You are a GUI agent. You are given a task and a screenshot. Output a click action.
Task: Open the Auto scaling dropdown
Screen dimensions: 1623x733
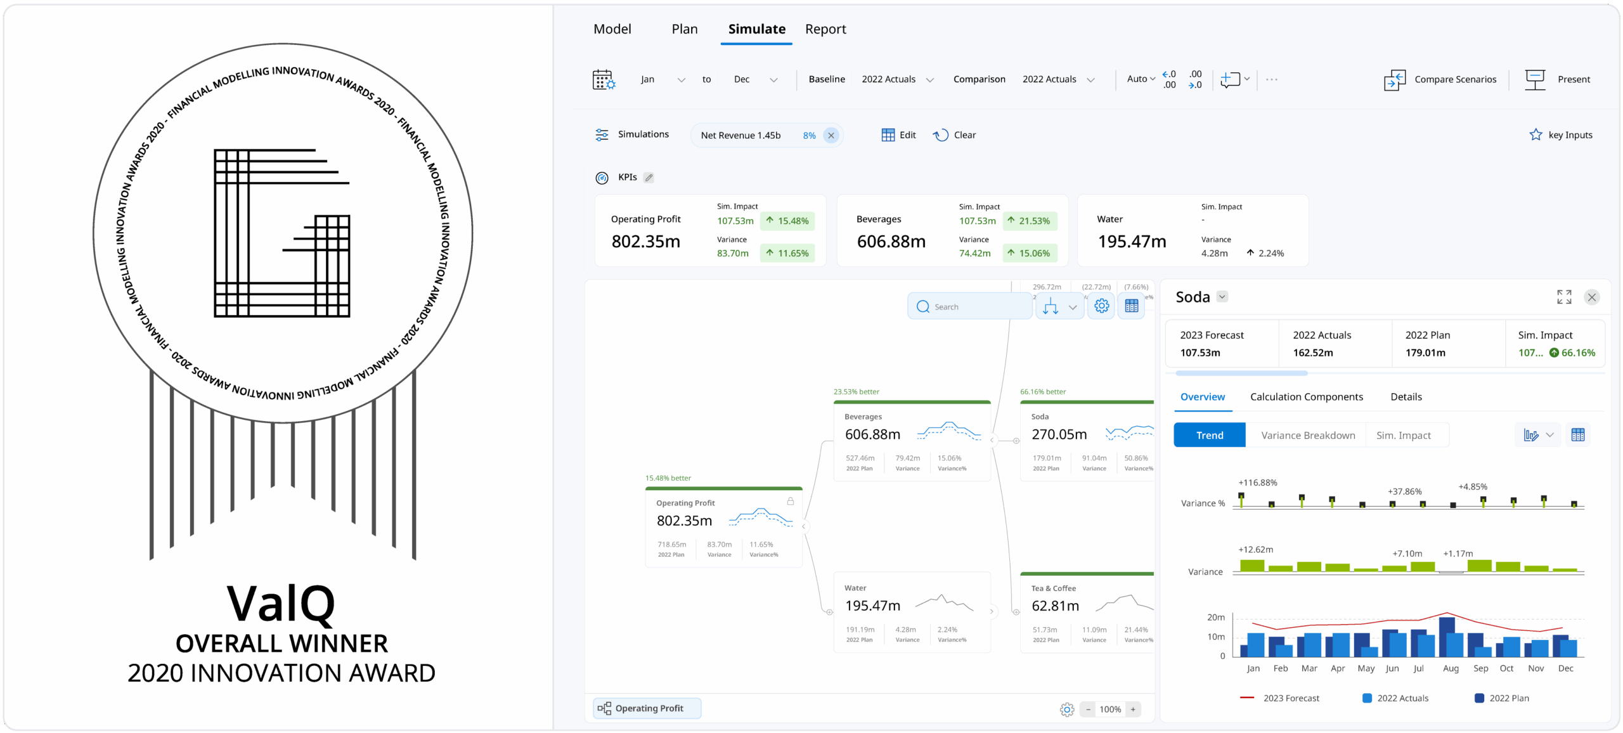pos(1141,79)
